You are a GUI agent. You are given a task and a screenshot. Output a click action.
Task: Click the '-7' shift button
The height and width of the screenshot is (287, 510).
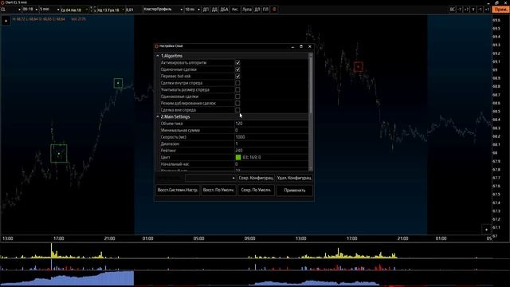[x=460, y=10]
